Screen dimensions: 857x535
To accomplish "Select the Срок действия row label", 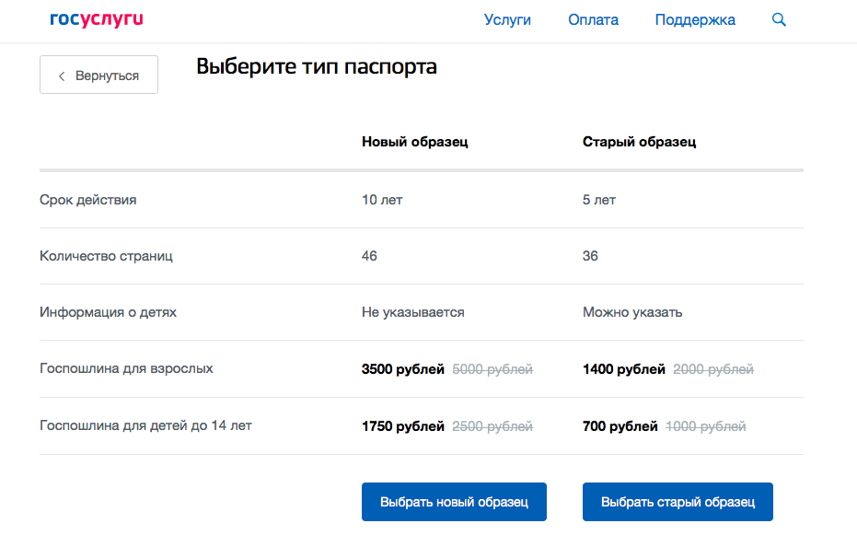I will pos(88,200).
